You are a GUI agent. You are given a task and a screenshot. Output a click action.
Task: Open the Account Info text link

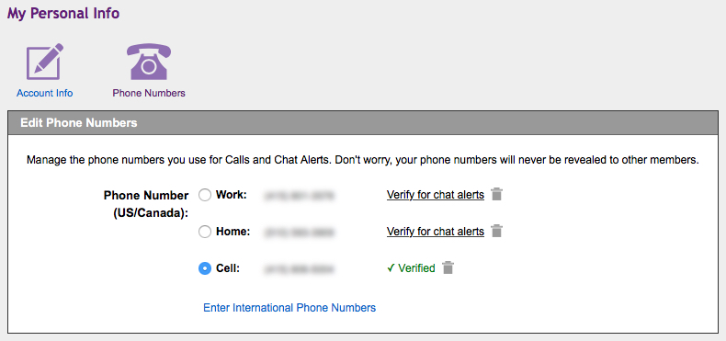pos(44,93)
